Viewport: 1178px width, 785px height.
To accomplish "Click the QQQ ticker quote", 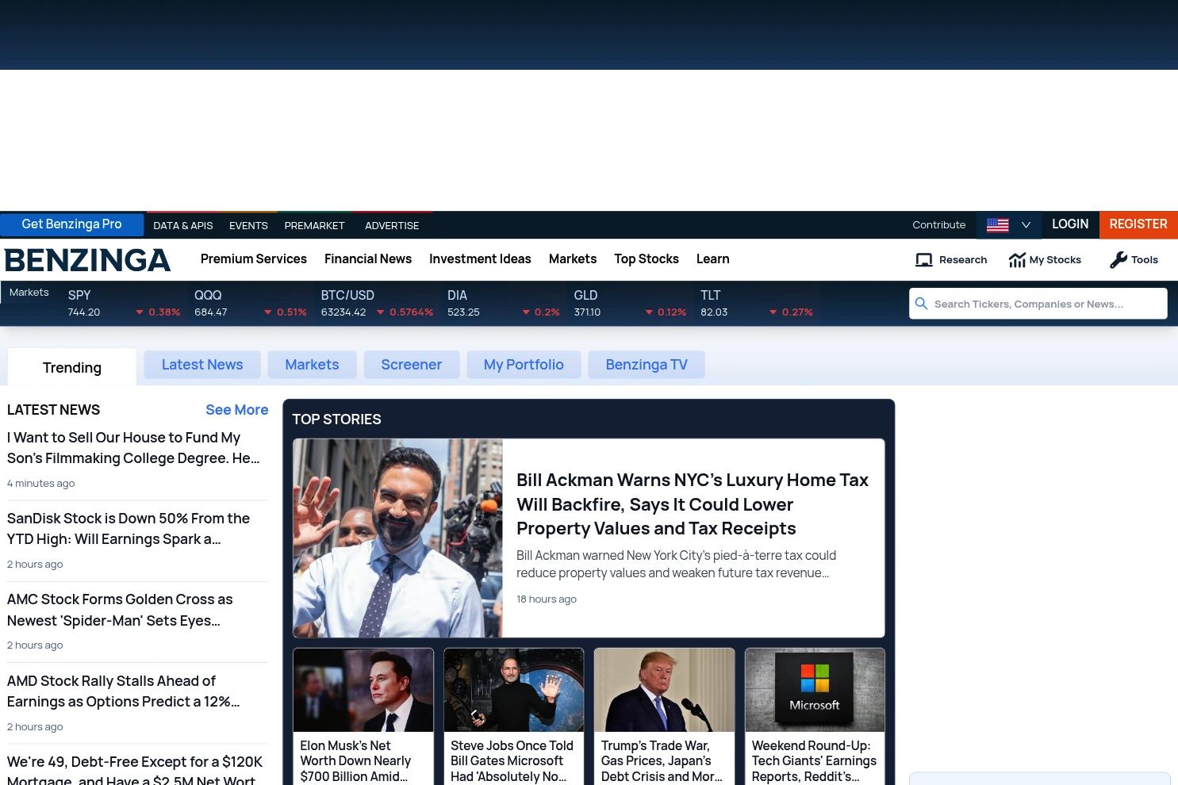I will [251, 303].
